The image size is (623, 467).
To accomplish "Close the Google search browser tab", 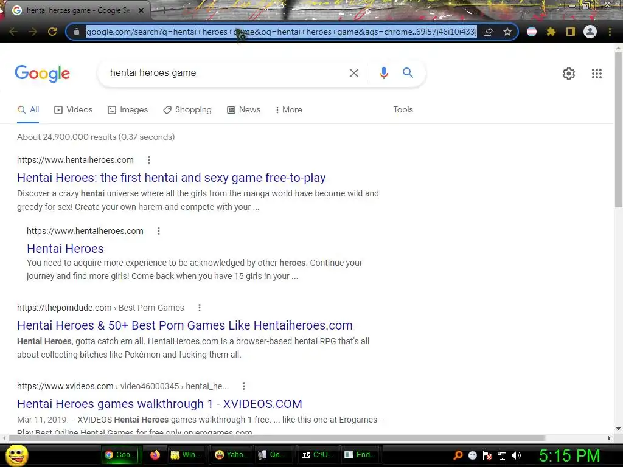I will click(x=141, y=10).
